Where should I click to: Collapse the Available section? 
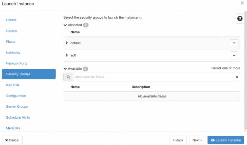pos(65,69)
